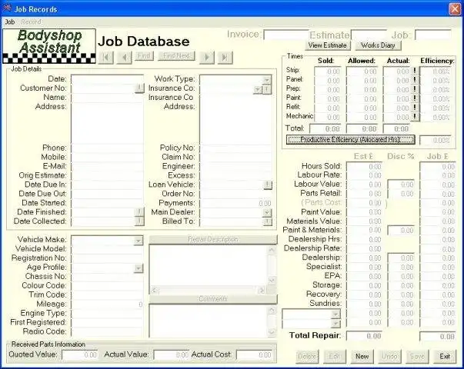Click in the Total Repair Est field
The height and width of the screenshot is (369, 464).
364,336
